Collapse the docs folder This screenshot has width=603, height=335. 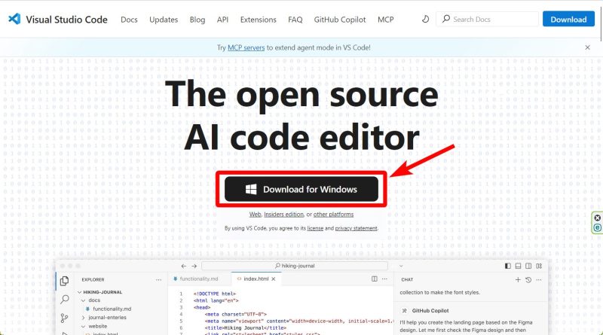(84, 300)
